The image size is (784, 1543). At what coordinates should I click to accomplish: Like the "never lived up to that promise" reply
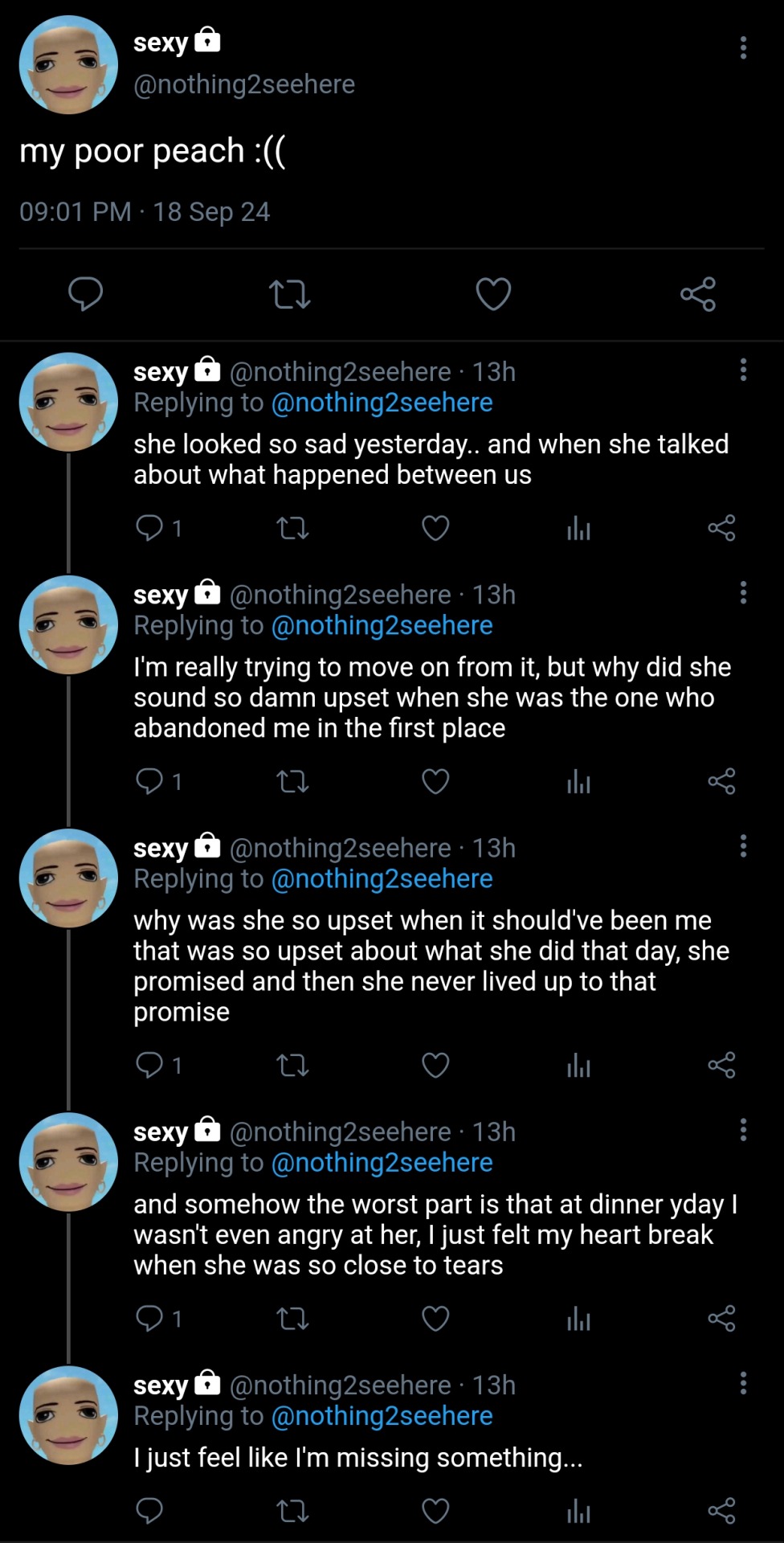tap(435, 1065)
